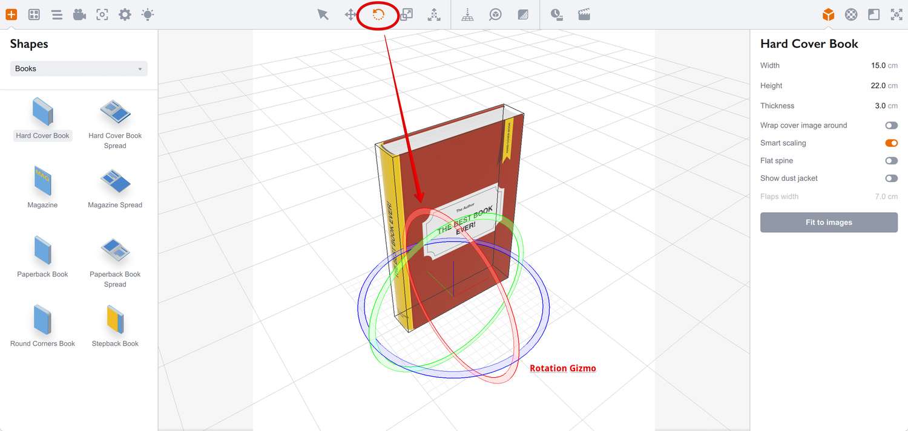Select the arrow pointer tool

[323, 15]
